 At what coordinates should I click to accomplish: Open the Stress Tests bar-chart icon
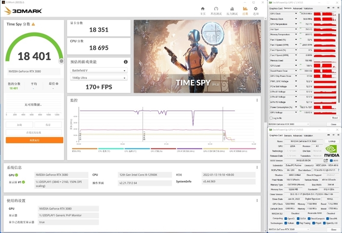232,9
